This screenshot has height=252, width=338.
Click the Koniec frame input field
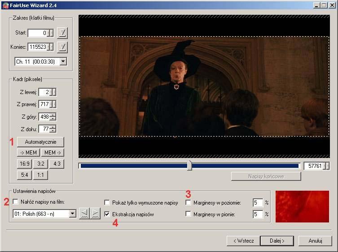point(38,47)
